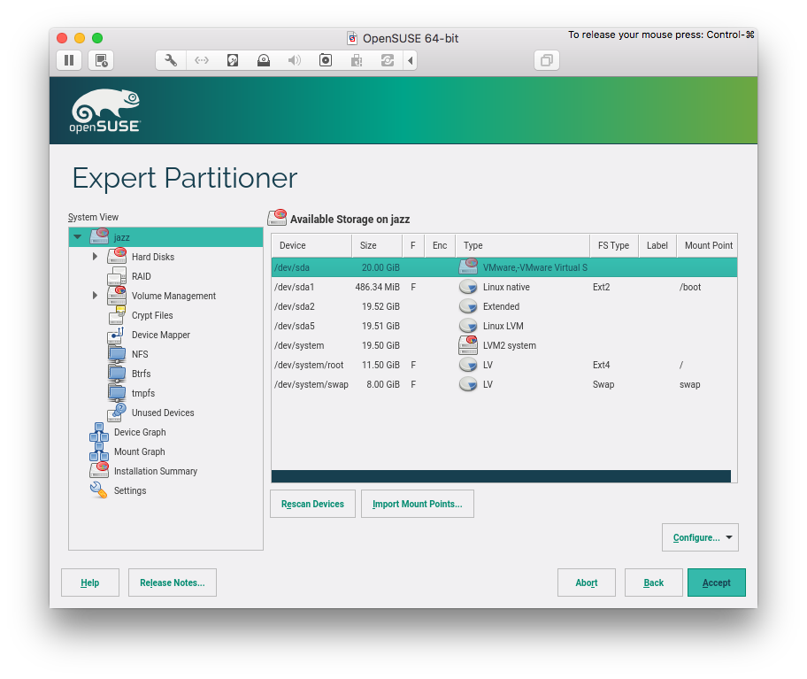The width and height of the screenshot is (807, 679).
Task: Open Device Graph view
Action: (x=140, y=432)
